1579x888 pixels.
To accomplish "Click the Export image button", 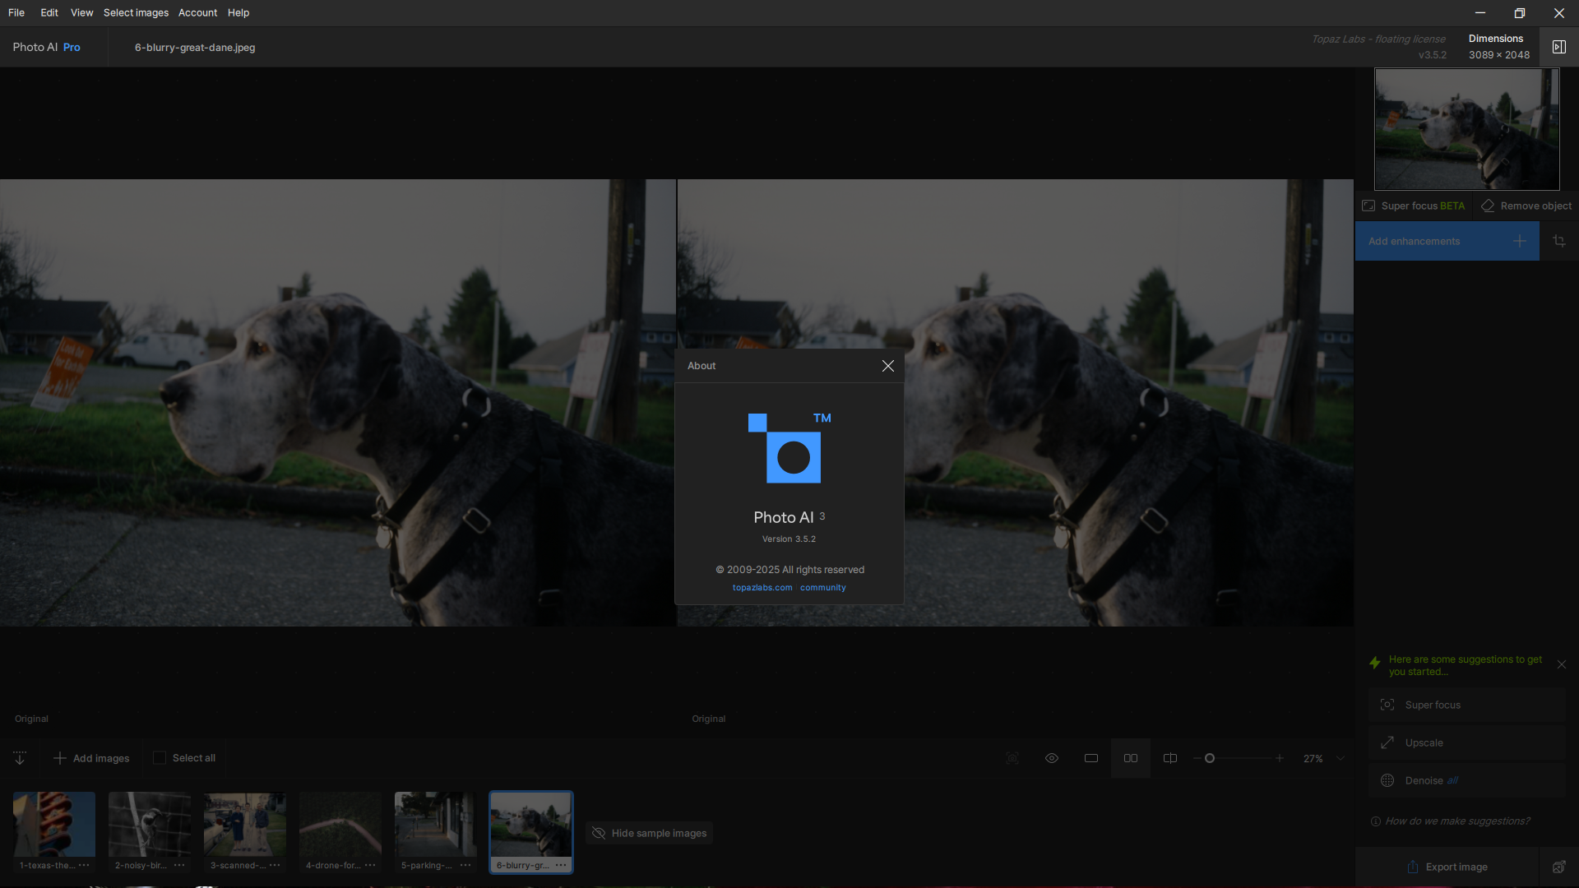I will (x=1447, y=867).
